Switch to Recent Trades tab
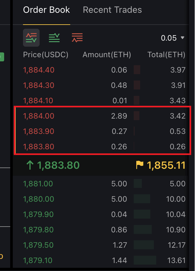This screenshot has height=271, width=195. [112, 10]
